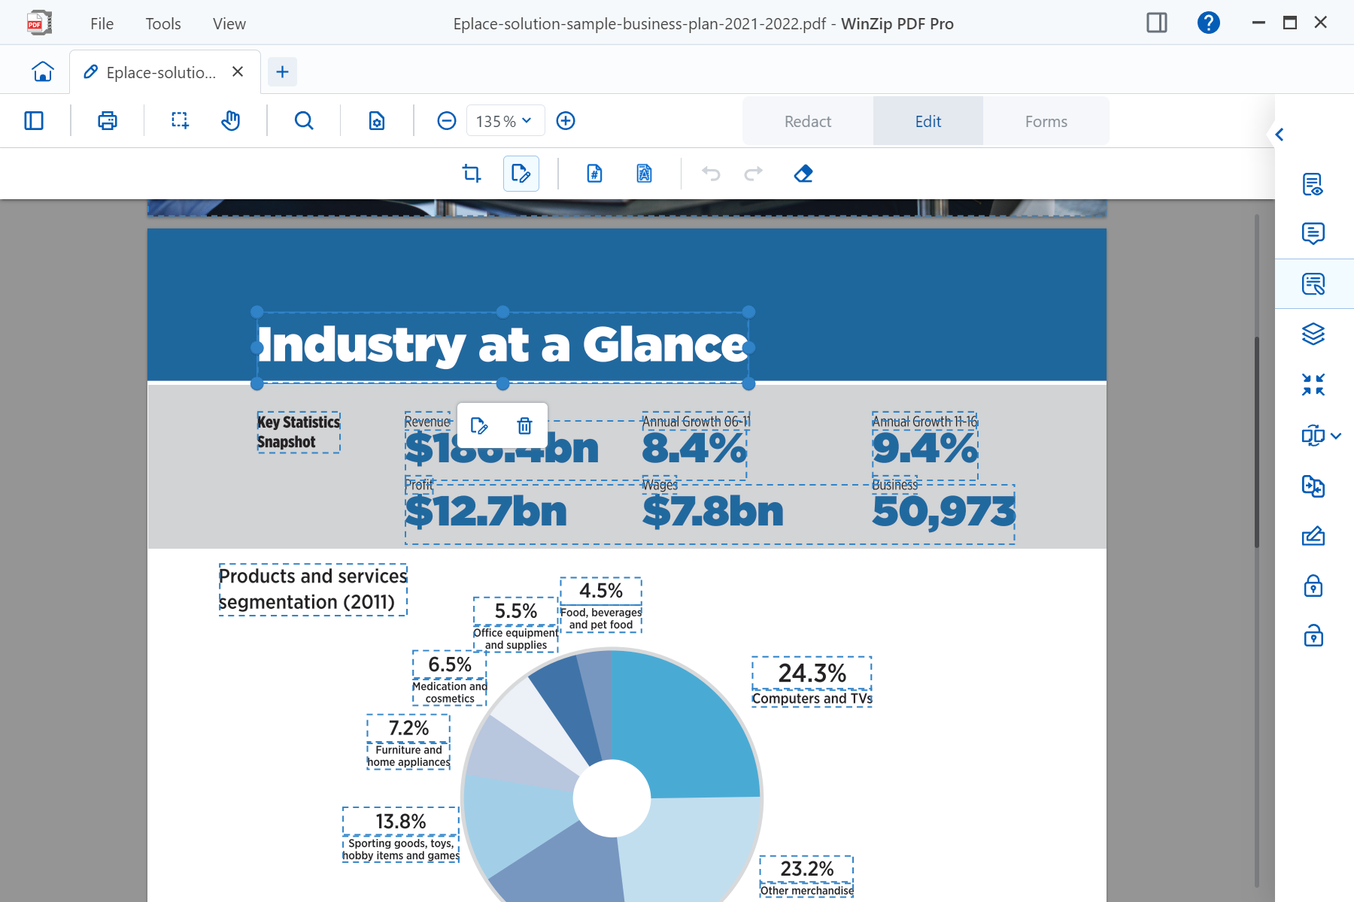Expand the split/compare tool dropdown
The image size is (1354, 902).
point(1336,435)
